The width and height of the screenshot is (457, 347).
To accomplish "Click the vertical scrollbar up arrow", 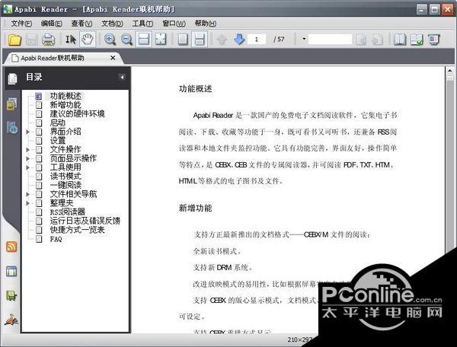I will point(449,71).
